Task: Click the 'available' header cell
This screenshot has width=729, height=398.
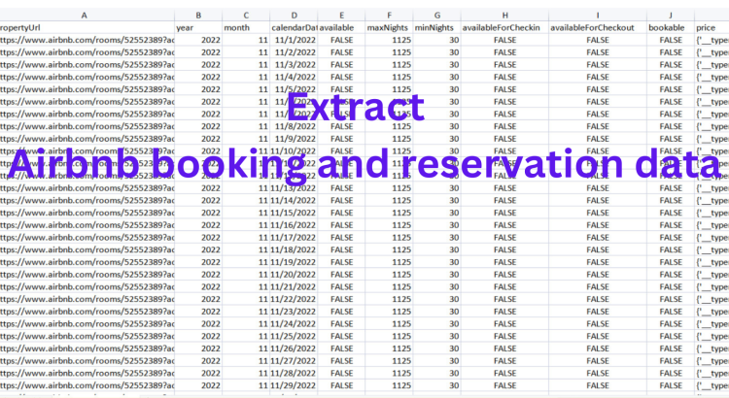Action: (342, 28)
